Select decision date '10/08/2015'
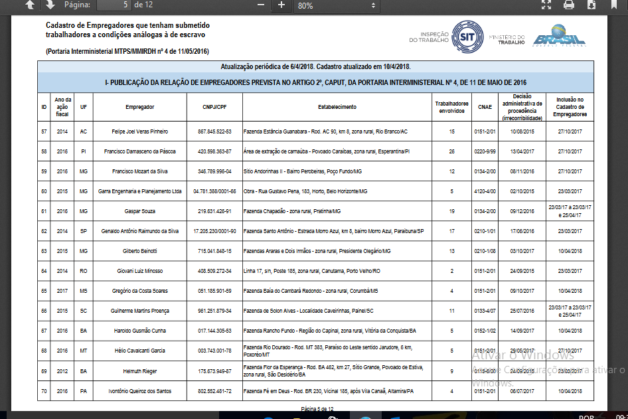 pos(522,131)
